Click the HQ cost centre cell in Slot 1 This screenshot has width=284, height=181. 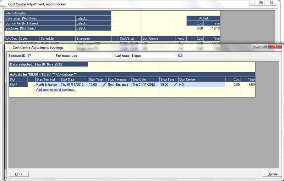[201, 85]
